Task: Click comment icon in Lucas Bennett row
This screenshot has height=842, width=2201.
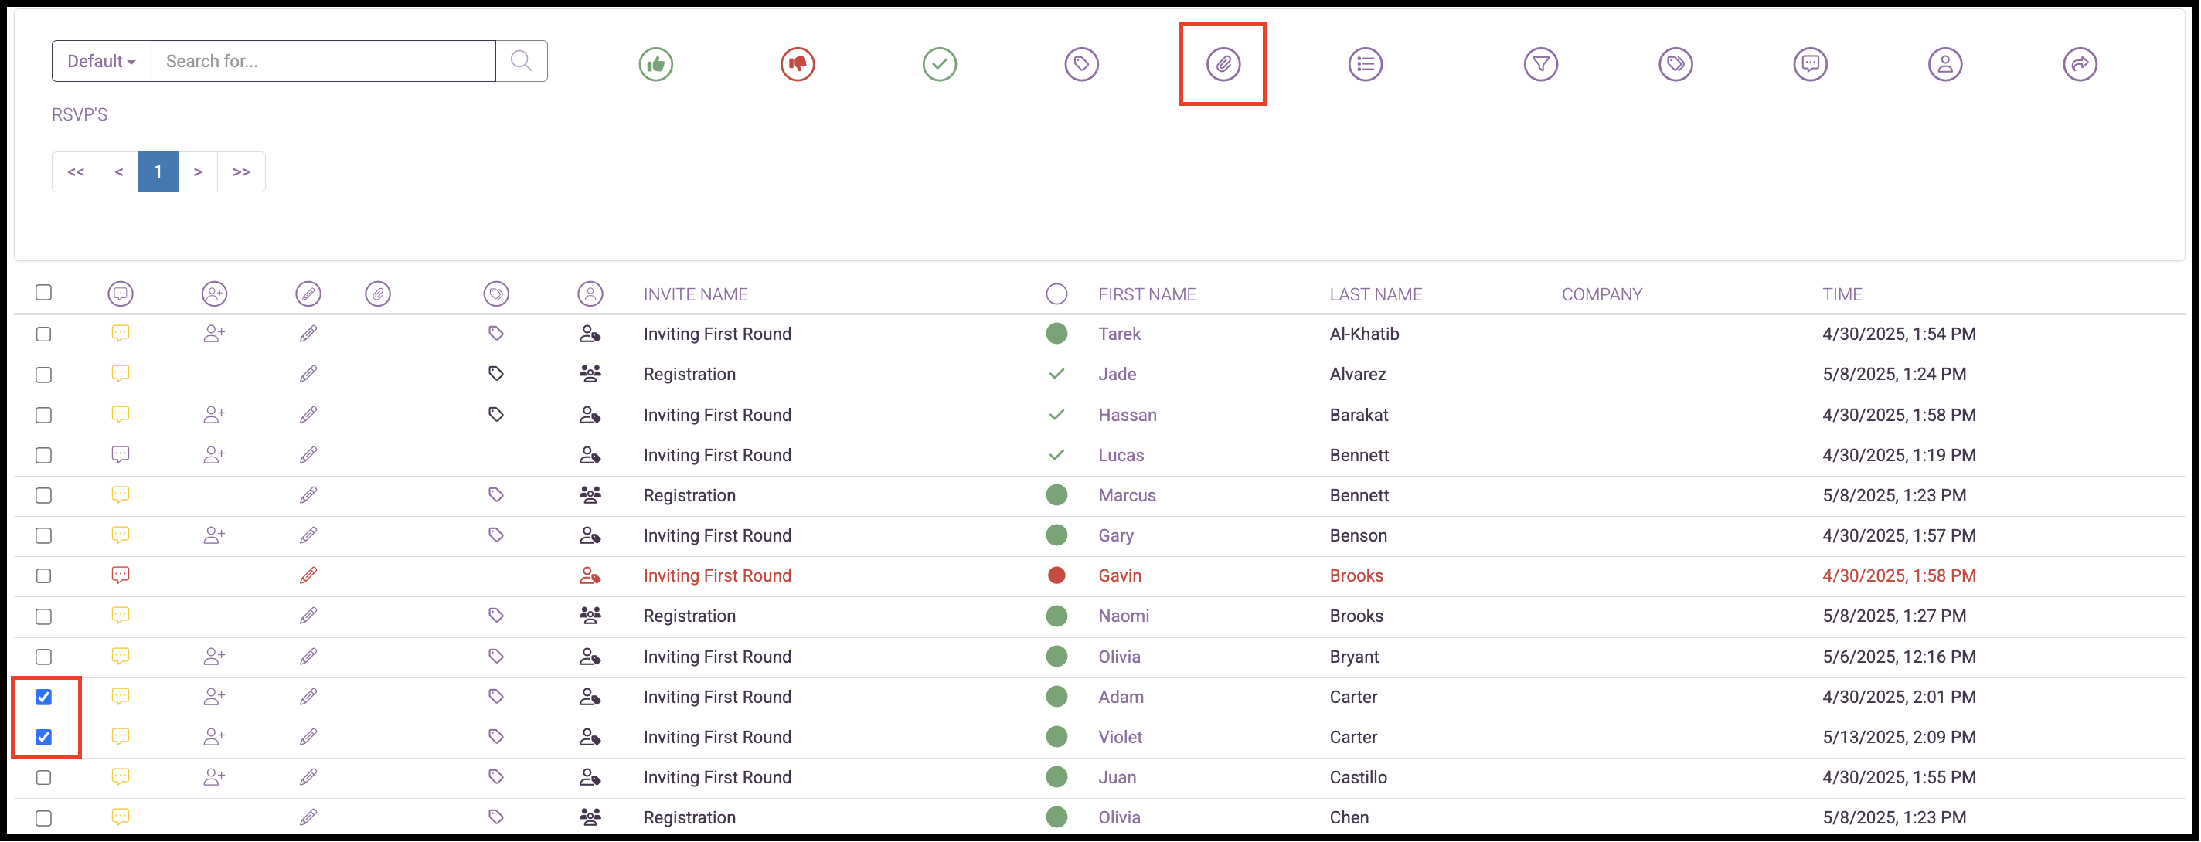Action: (x=121, y=454)
